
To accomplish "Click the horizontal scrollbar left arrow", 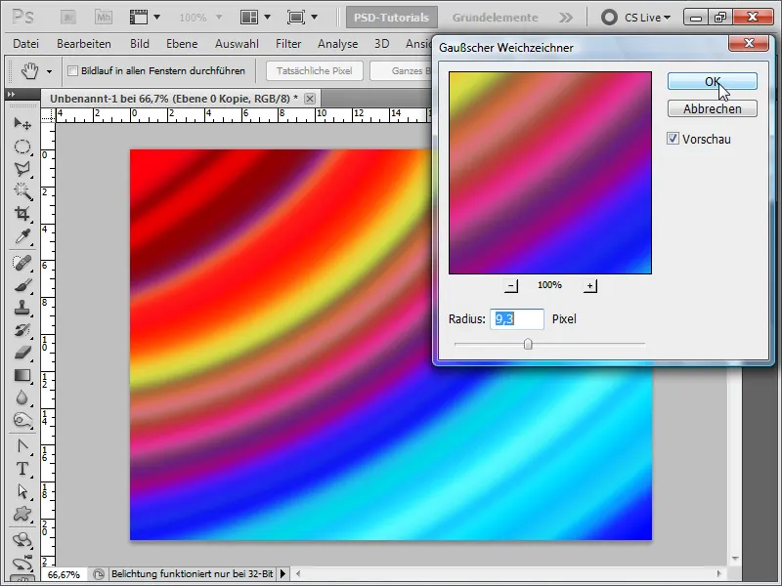I will [298, 574].
